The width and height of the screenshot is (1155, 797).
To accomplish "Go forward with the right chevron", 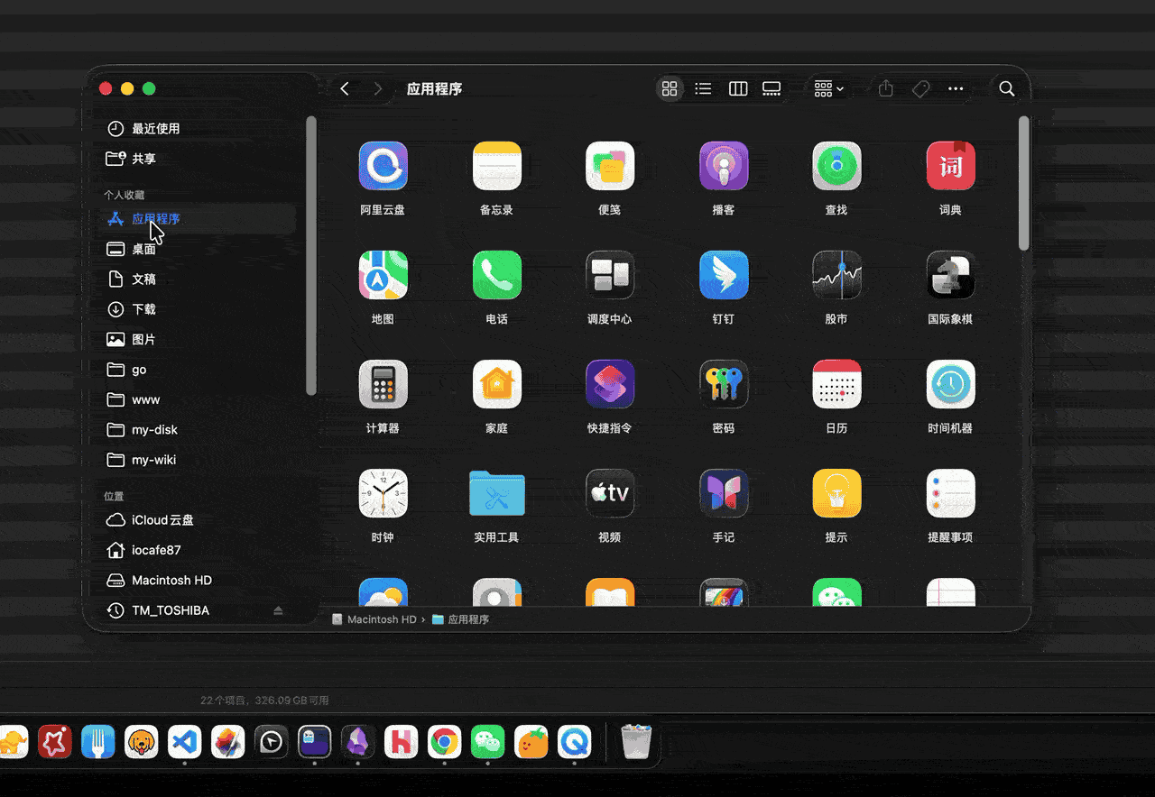I will [x=378, y=88].
